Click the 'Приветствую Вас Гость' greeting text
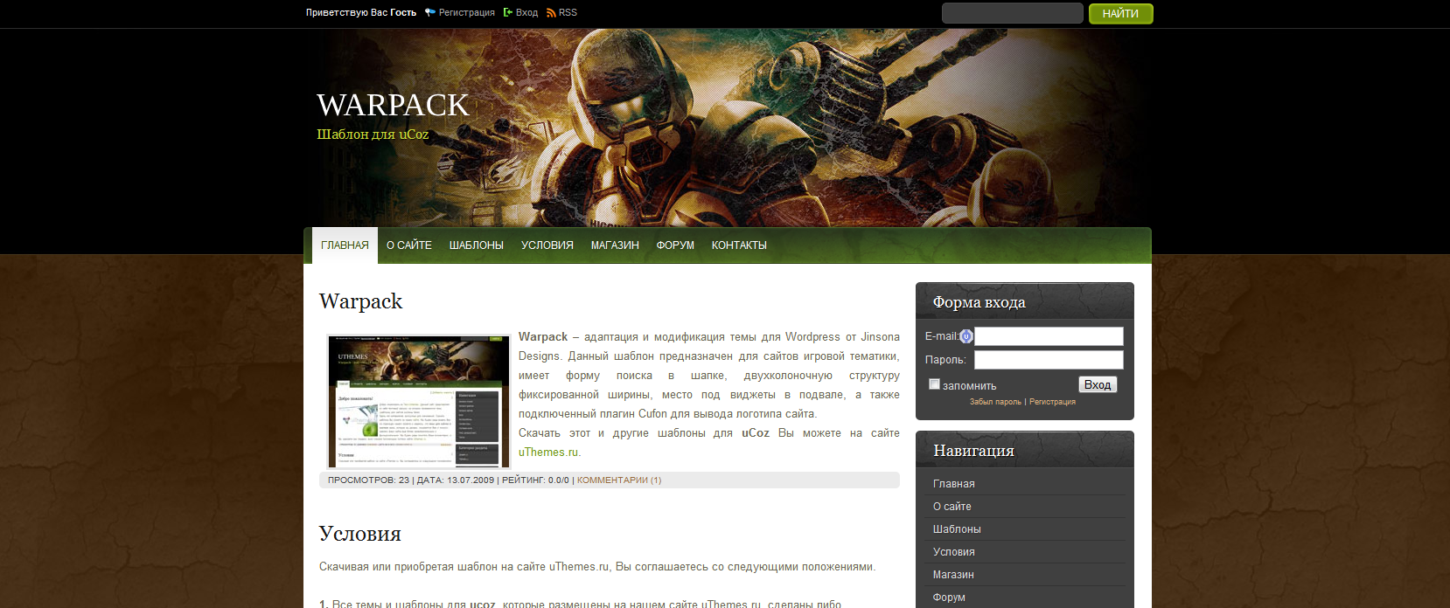Image resolution: width=1450 pixels, height=608 pixels. 361,12
